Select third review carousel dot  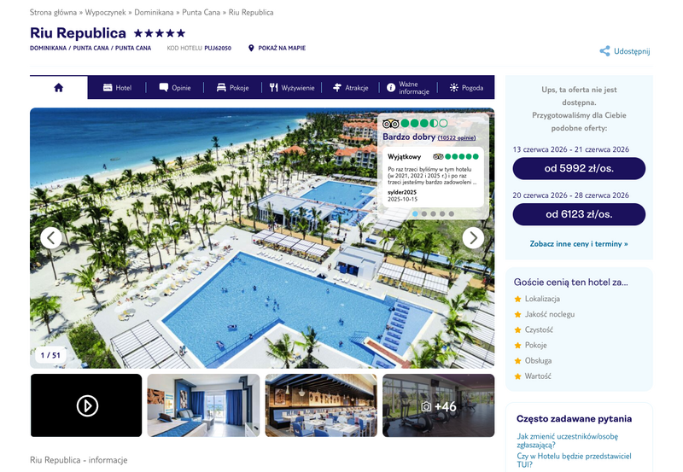coord(434,213)
